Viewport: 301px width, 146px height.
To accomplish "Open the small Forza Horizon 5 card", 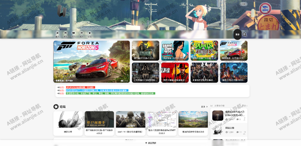I will [234, 51].
